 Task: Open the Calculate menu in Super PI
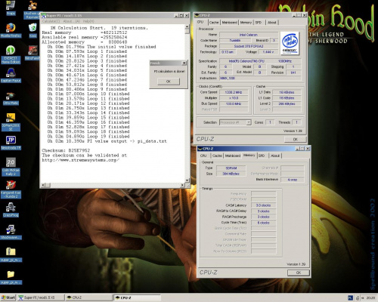[x=51, y=21]
